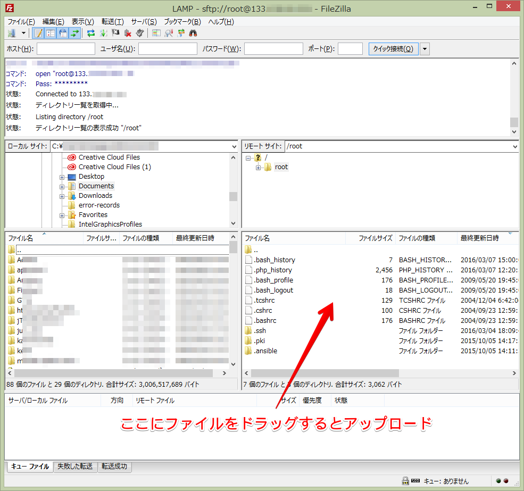Click inside the ホスト input field
The height and width of the screenshot is (491, 524).
pyautogui.click(x=65, y=48)
